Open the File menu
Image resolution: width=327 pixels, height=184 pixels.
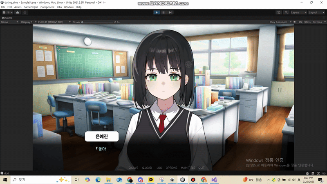click(x=3, y=7)
